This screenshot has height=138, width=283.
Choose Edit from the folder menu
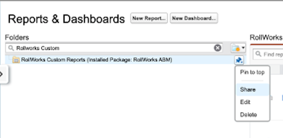pyautogui.click(x=245, y=102)
